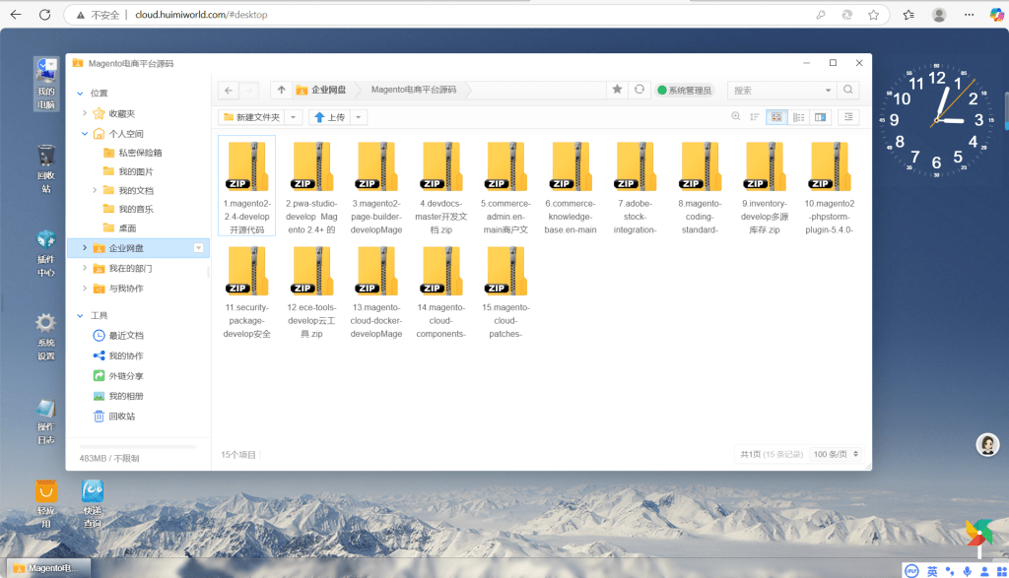Click the browser profile avatar icon

coord(939,14)
